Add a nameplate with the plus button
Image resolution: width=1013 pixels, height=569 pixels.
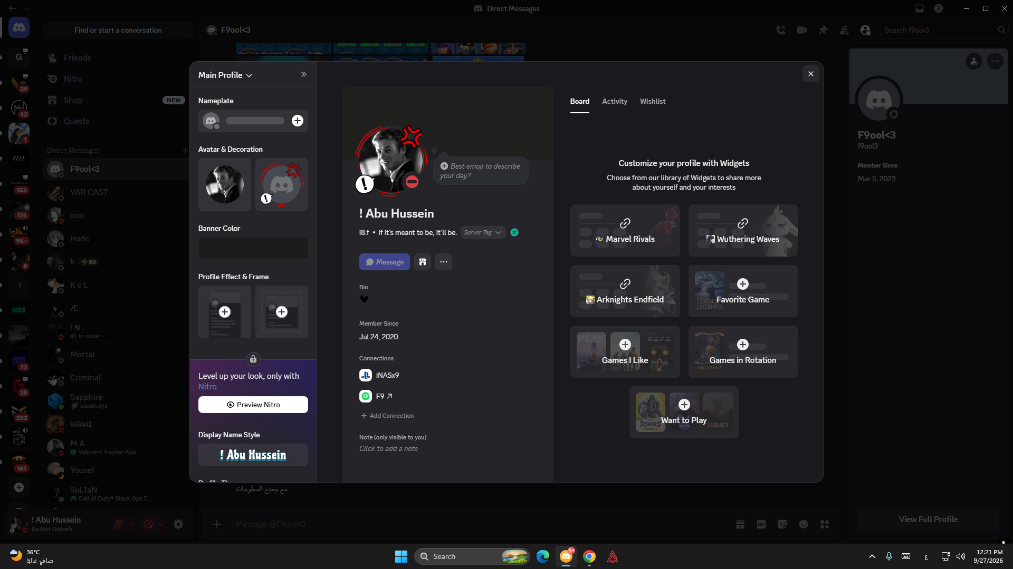point(298,121)
